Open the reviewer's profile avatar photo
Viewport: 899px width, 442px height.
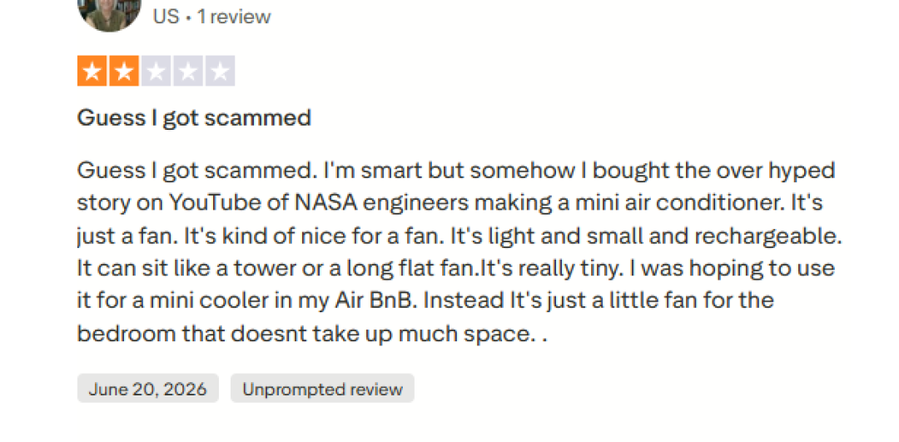[x=109, y=12]
